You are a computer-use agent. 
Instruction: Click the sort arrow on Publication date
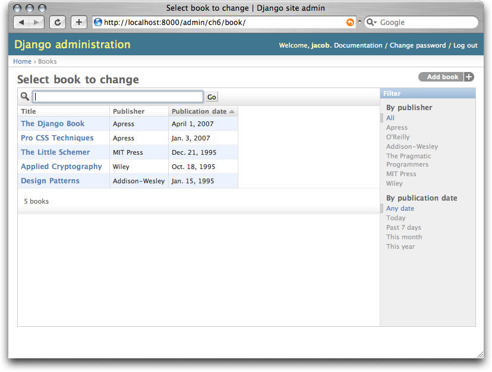point(232,111)
